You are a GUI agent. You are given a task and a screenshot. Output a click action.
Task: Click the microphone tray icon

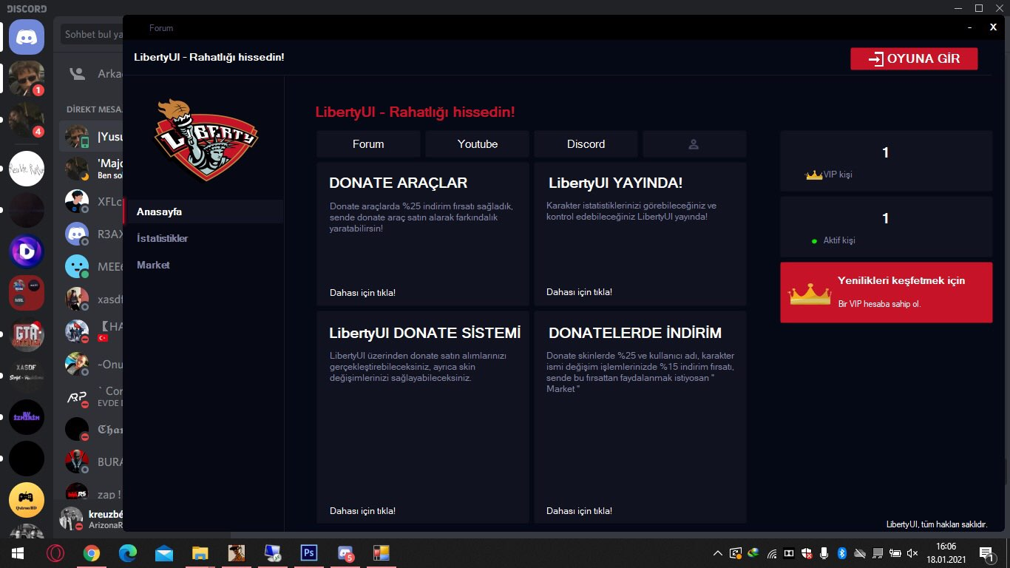point(824,553)
